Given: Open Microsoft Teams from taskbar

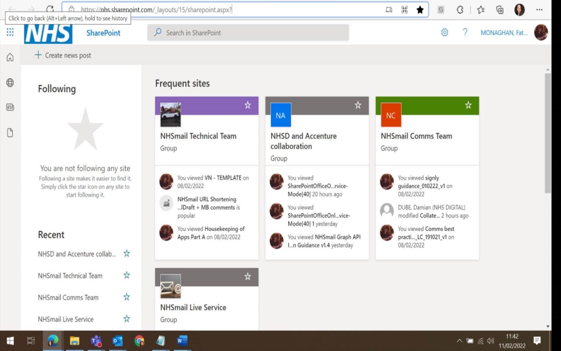Looking at the screenshot, I should (96, 341).
